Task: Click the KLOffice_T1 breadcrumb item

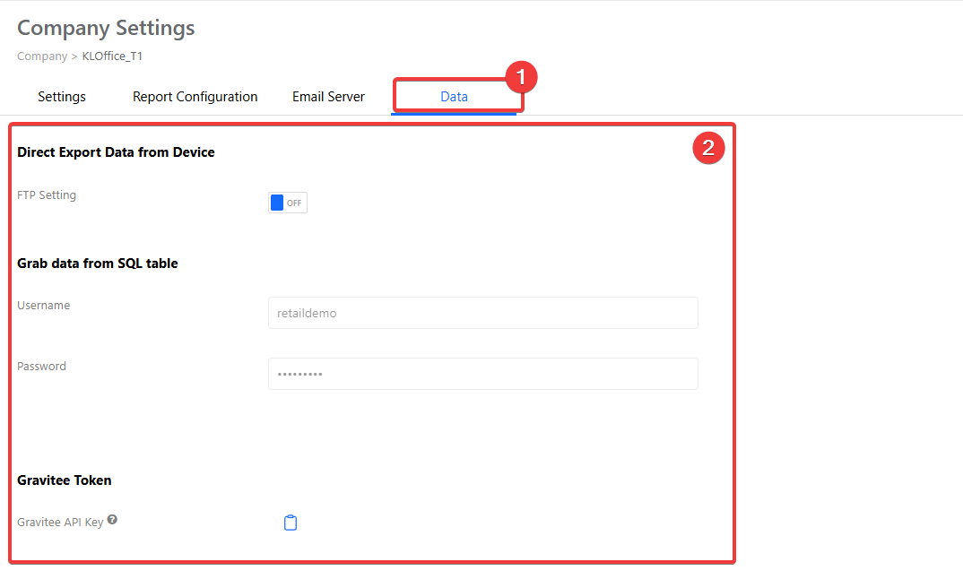Action: click(x=112, y=56)
